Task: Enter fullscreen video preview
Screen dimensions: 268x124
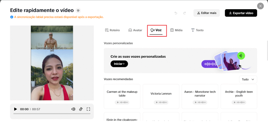Action: pos(88,109)
